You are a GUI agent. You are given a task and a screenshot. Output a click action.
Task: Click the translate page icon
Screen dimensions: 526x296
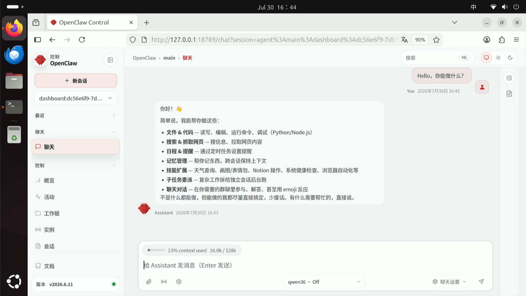click(x=405, y=40)
